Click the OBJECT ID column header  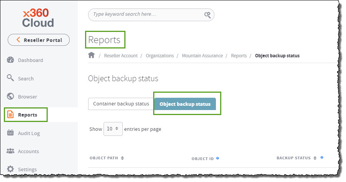click(202, 159)
